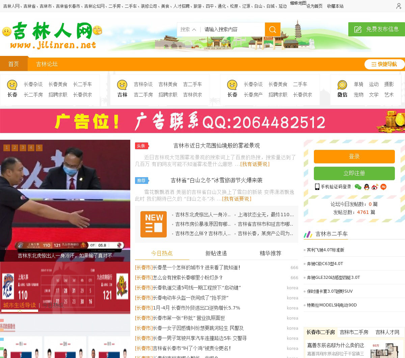Click into the search input field
This screenshot has width=405, height=358.
coord(233,30)
